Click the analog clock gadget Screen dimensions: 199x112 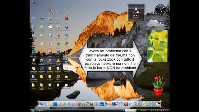coord(160,10)
